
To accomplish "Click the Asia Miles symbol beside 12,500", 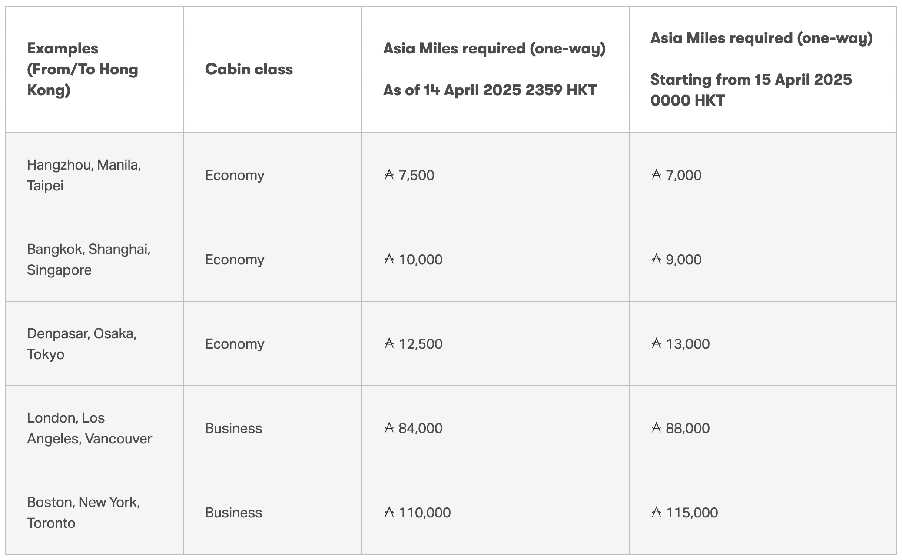I will 389,343.
